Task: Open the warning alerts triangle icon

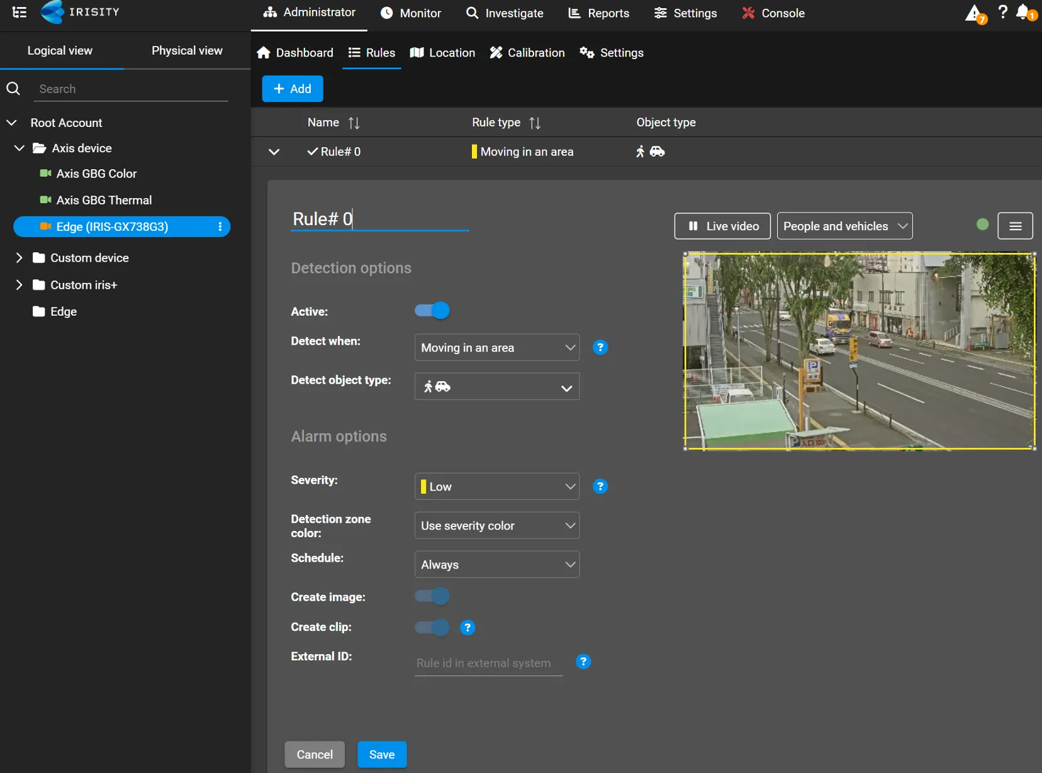Action: tap(974, 13)
